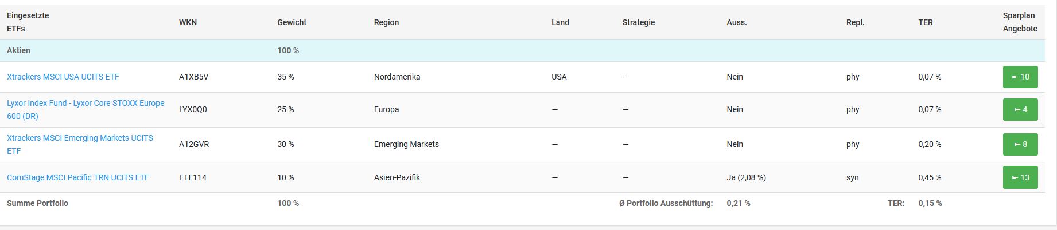Click green Sparplan button showing 10 offers
The image size is (1057, 230).
pos(1020,77)
